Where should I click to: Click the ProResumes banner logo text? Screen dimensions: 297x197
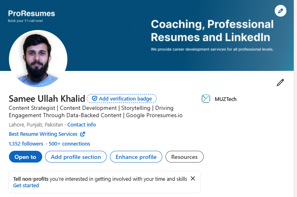[31, 13]
